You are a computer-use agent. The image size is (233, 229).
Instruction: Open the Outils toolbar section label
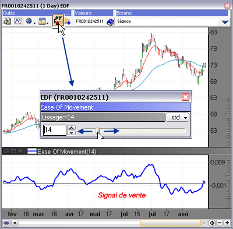point(9,13)
